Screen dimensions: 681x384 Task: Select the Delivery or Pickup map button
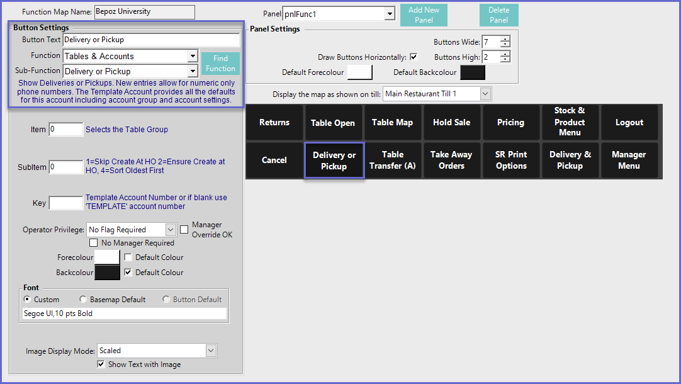pos(334,161)
